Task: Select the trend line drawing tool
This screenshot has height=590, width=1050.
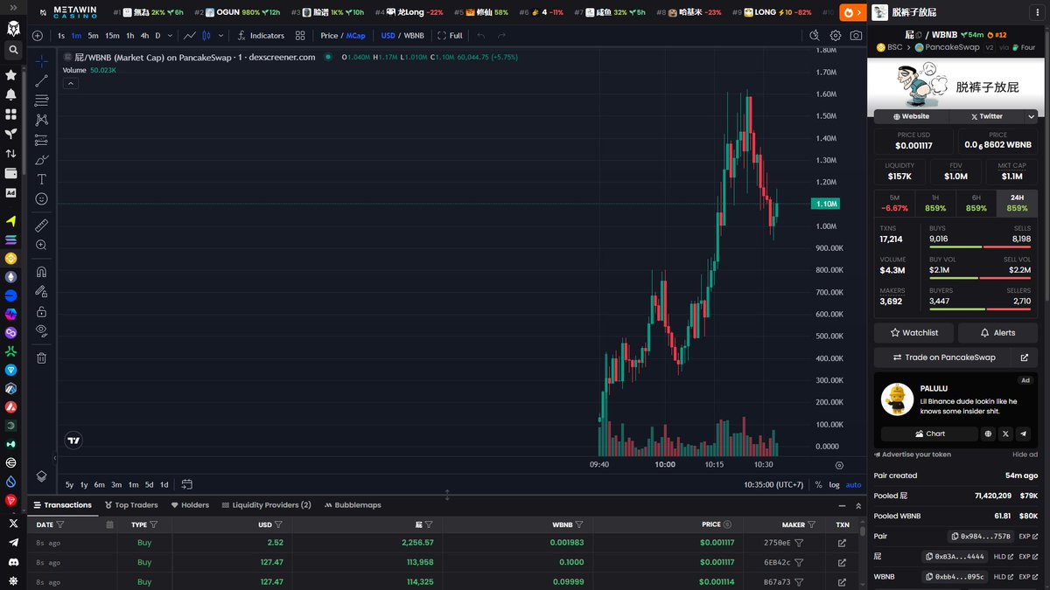Action: 41,81
